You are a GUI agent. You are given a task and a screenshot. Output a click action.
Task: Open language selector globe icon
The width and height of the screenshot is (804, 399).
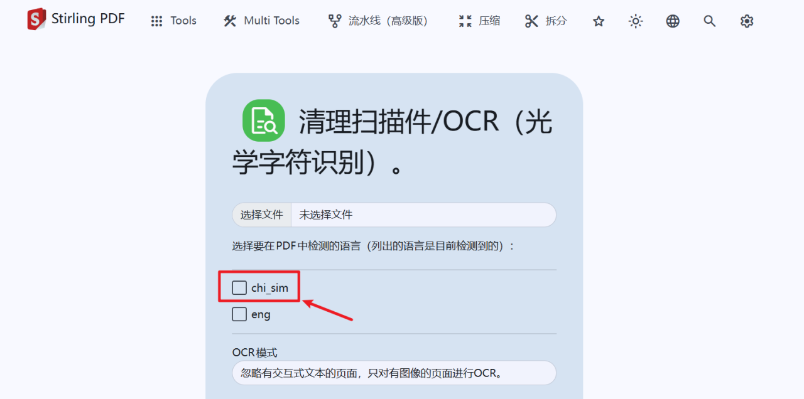(x=673, y=21)
